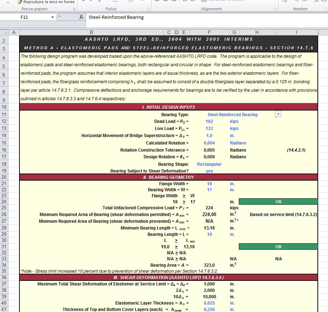
Task: Open the Bearing Type dropdown in the worksheet
Action: click(278, 114)
